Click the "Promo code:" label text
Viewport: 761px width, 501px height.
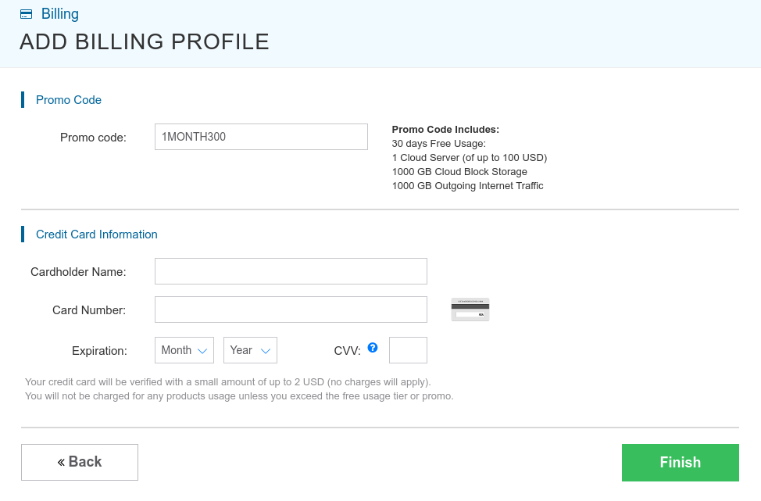point(93,138)
